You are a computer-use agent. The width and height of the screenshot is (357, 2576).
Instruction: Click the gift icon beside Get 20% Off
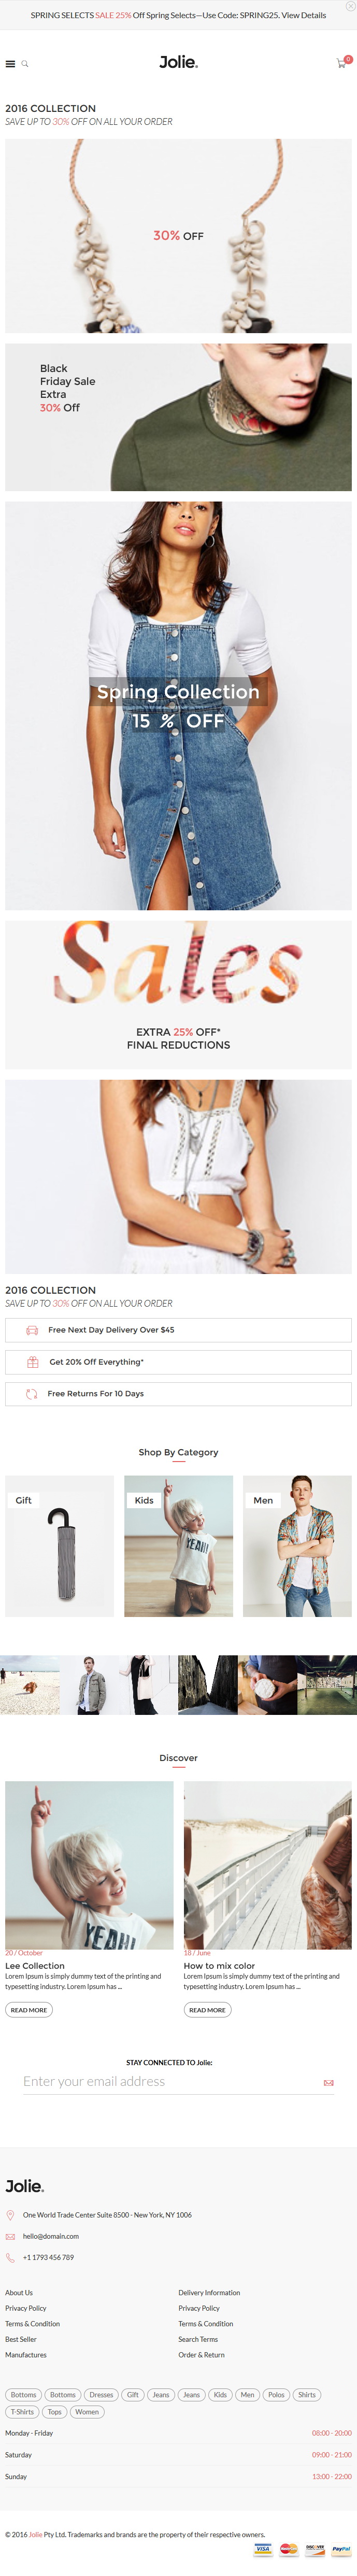coord(32,1362)
